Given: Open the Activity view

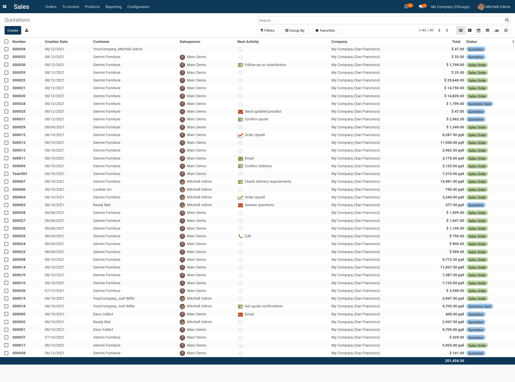Looking at the screenshot, I should pos(506,30).
